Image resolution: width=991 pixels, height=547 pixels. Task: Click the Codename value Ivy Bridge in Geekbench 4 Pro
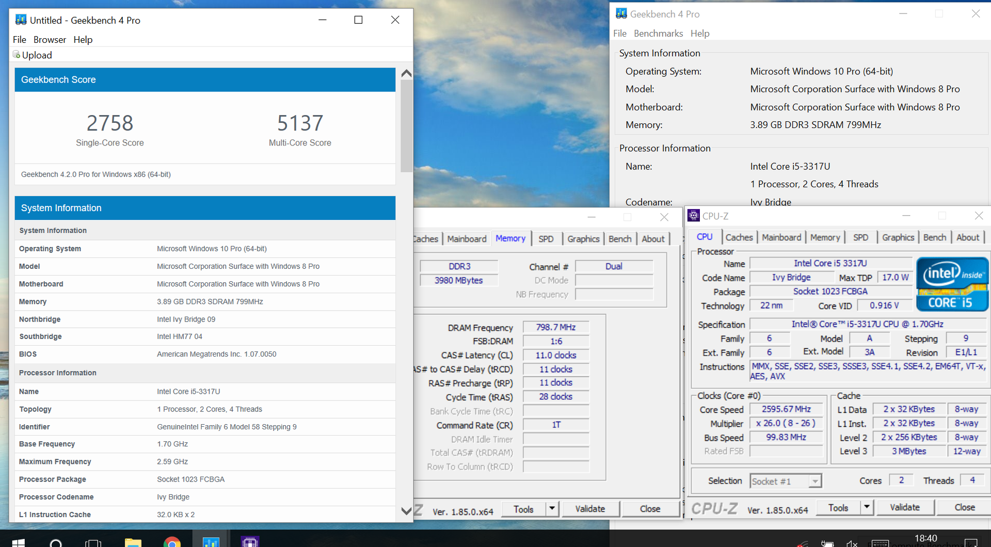click(x=771, y=202)
